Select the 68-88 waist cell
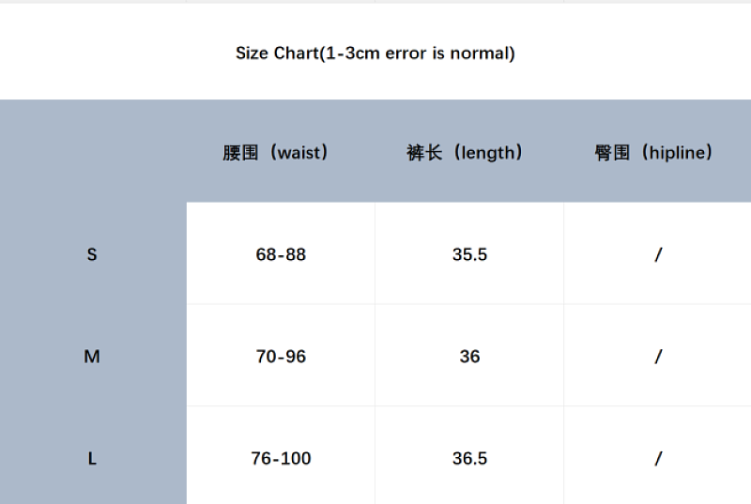Viewport: 751px width, 504px height. pos(281,253)
